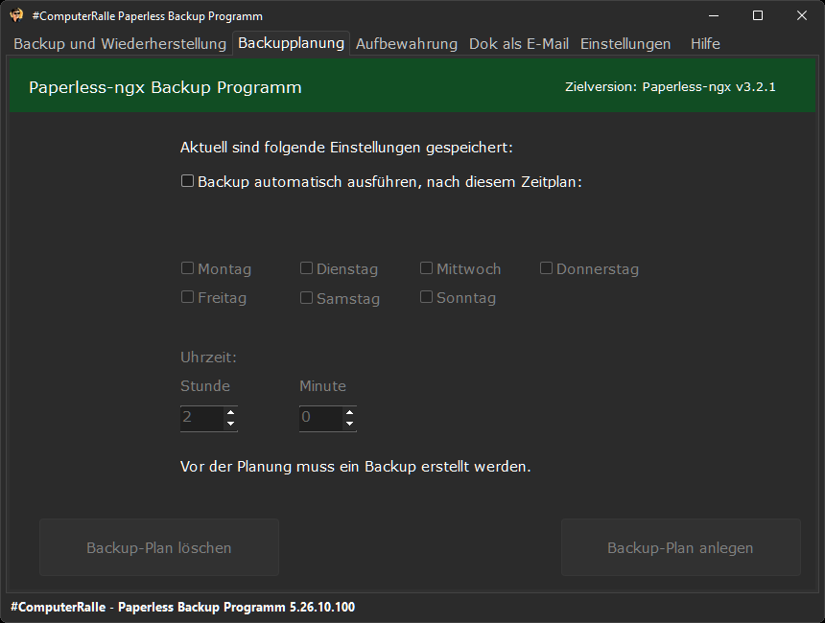Increase Minute with the up arrow
The height and width of the screenshot is (623, 825).
coord(349,412)
